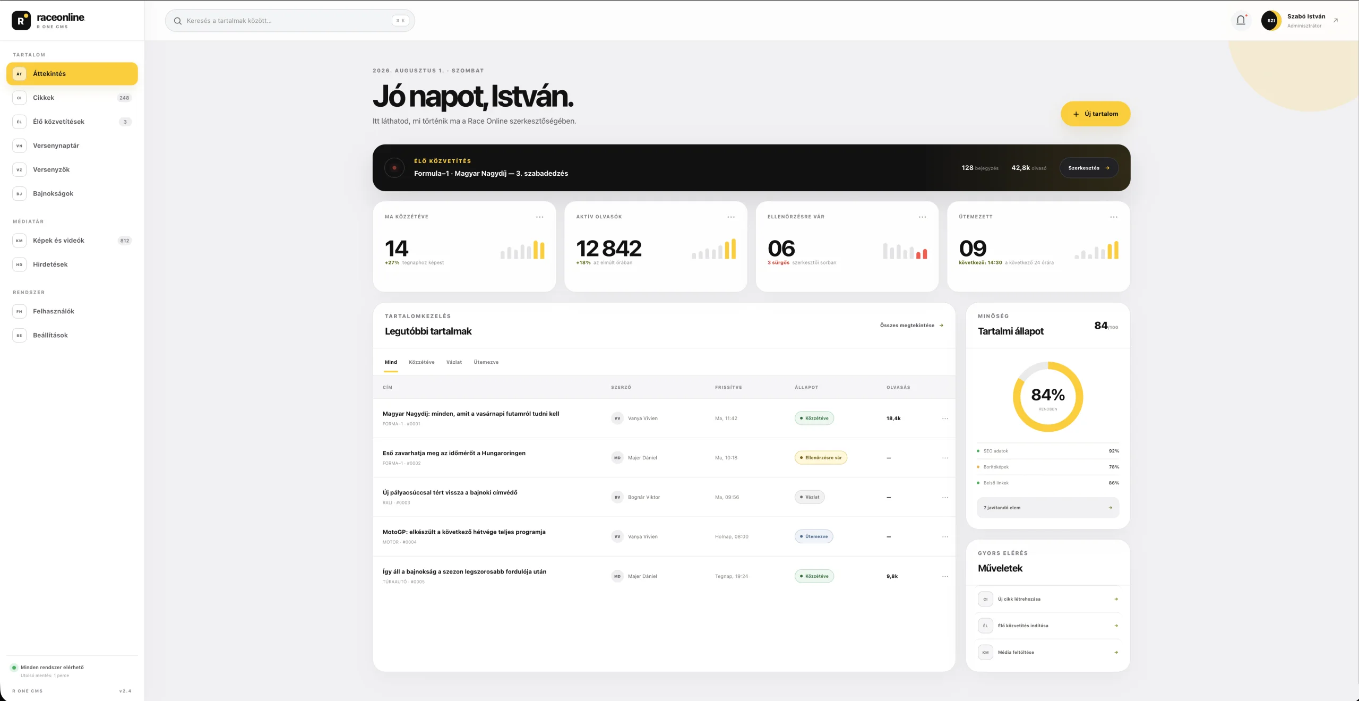
Task: Open profile arrow next to Szabó István
Action: coord(1336,21)
